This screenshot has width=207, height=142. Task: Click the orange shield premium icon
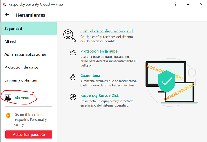(x=8, y=115)
